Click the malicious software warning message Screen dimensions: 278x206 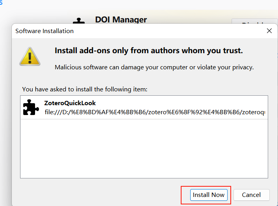(x=154, y=67)
